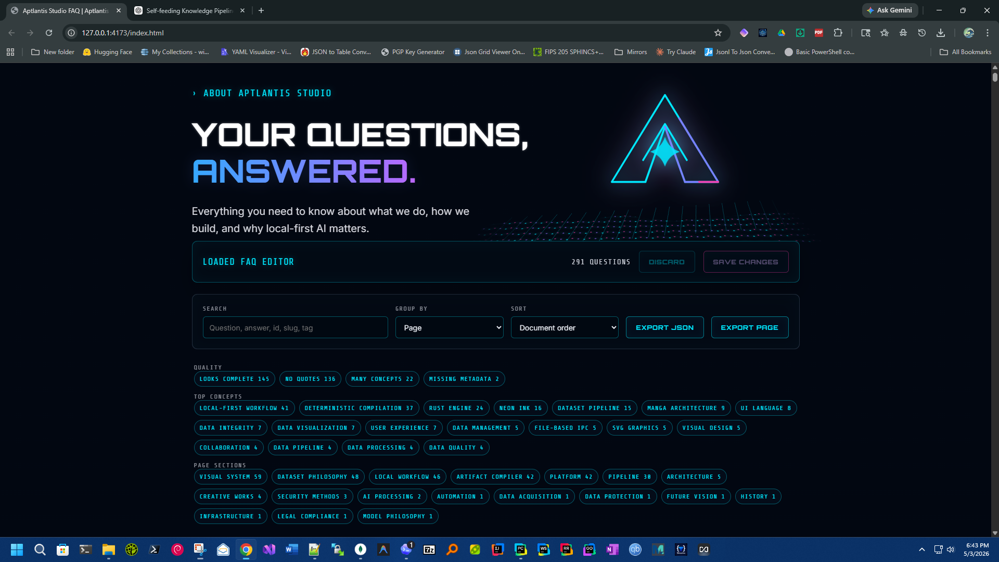Open the Group By Page dropdown
This screenshot has height=562, width=999.
click(449, 328)
